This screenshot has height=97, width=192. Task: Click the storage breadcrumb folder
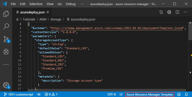click(x=56, y=19)
